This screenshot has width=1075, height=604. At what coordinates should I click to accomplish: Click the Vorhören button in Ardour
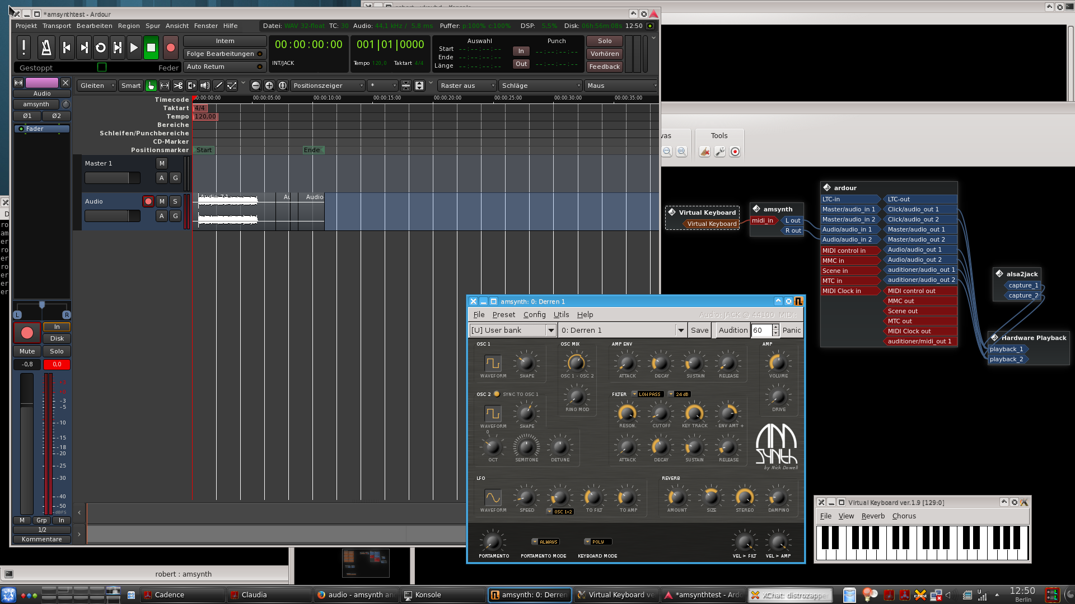click(604, 54)
